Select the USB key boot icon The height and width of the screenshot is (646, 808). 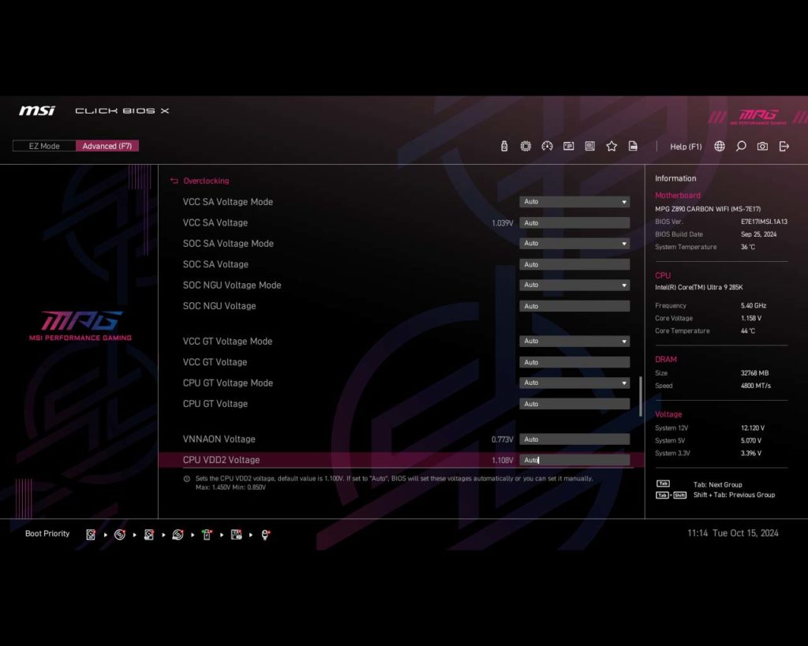(208, 535)
